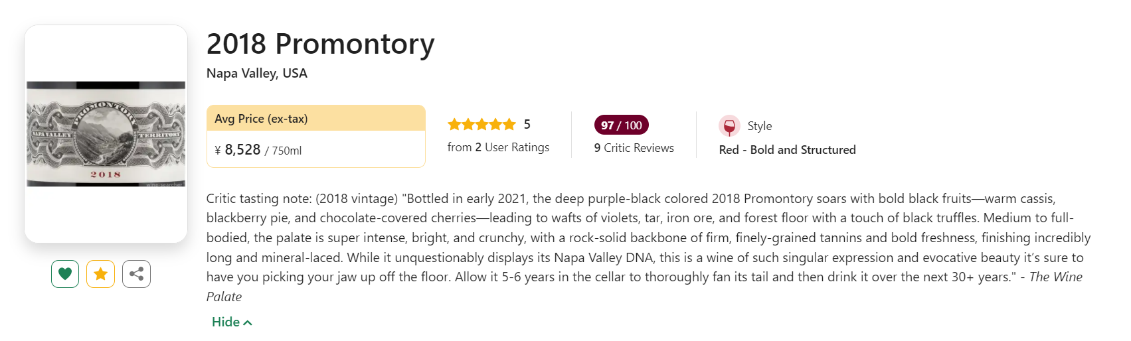Click the 97 / 100 critic score badge
Viewport: 1131px width, 341px height.
point(621,125)
